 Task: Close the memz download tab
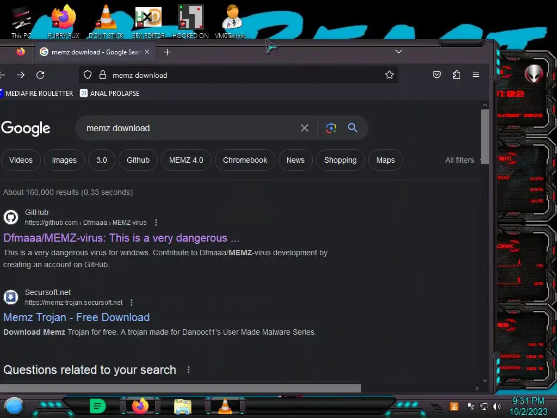pyautogui.click(x=147, y=52)
